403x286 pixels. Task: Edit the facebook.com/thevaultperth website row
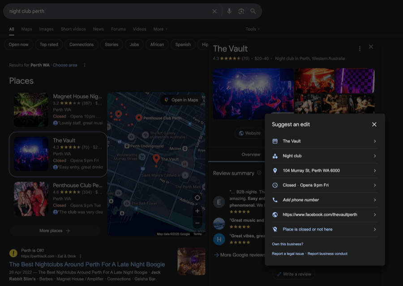tap(325, 214)
